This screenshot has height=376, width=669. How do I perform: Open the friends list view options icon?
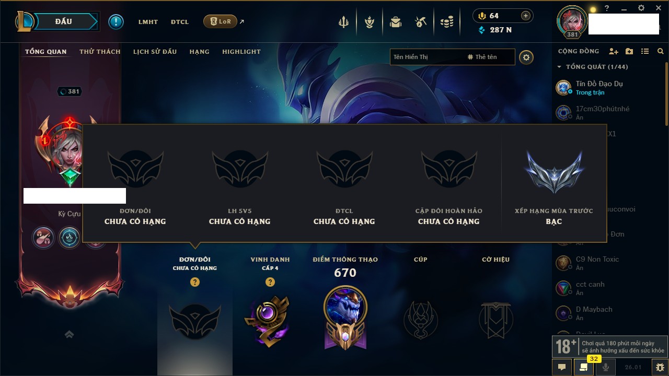[x=645, y=51]
